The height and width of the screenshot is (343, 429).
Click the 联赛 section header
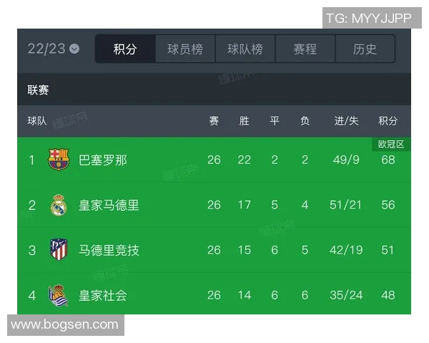39,90
